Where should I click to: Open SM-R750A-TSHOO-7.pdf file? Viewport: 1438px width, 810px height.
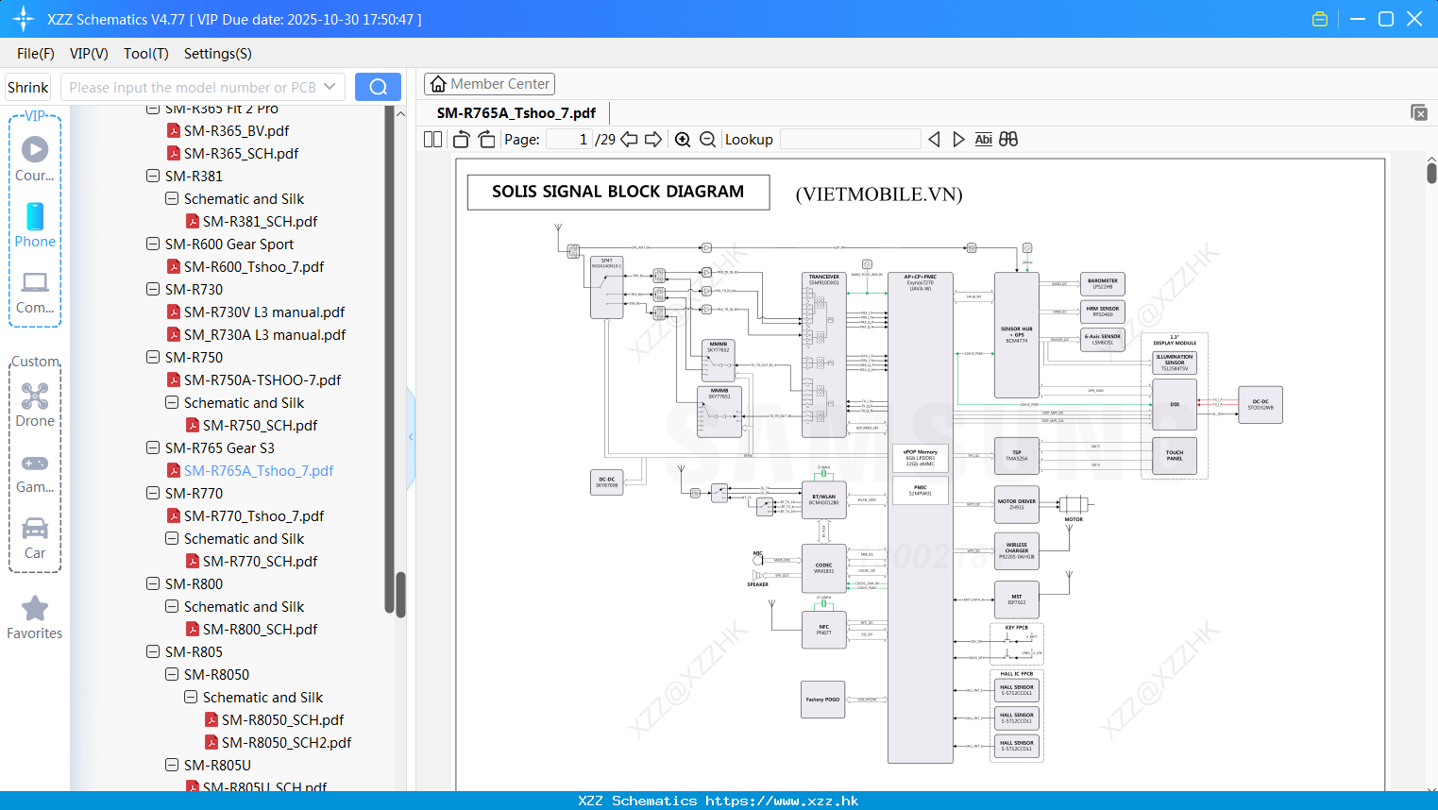tap(262, 380)
